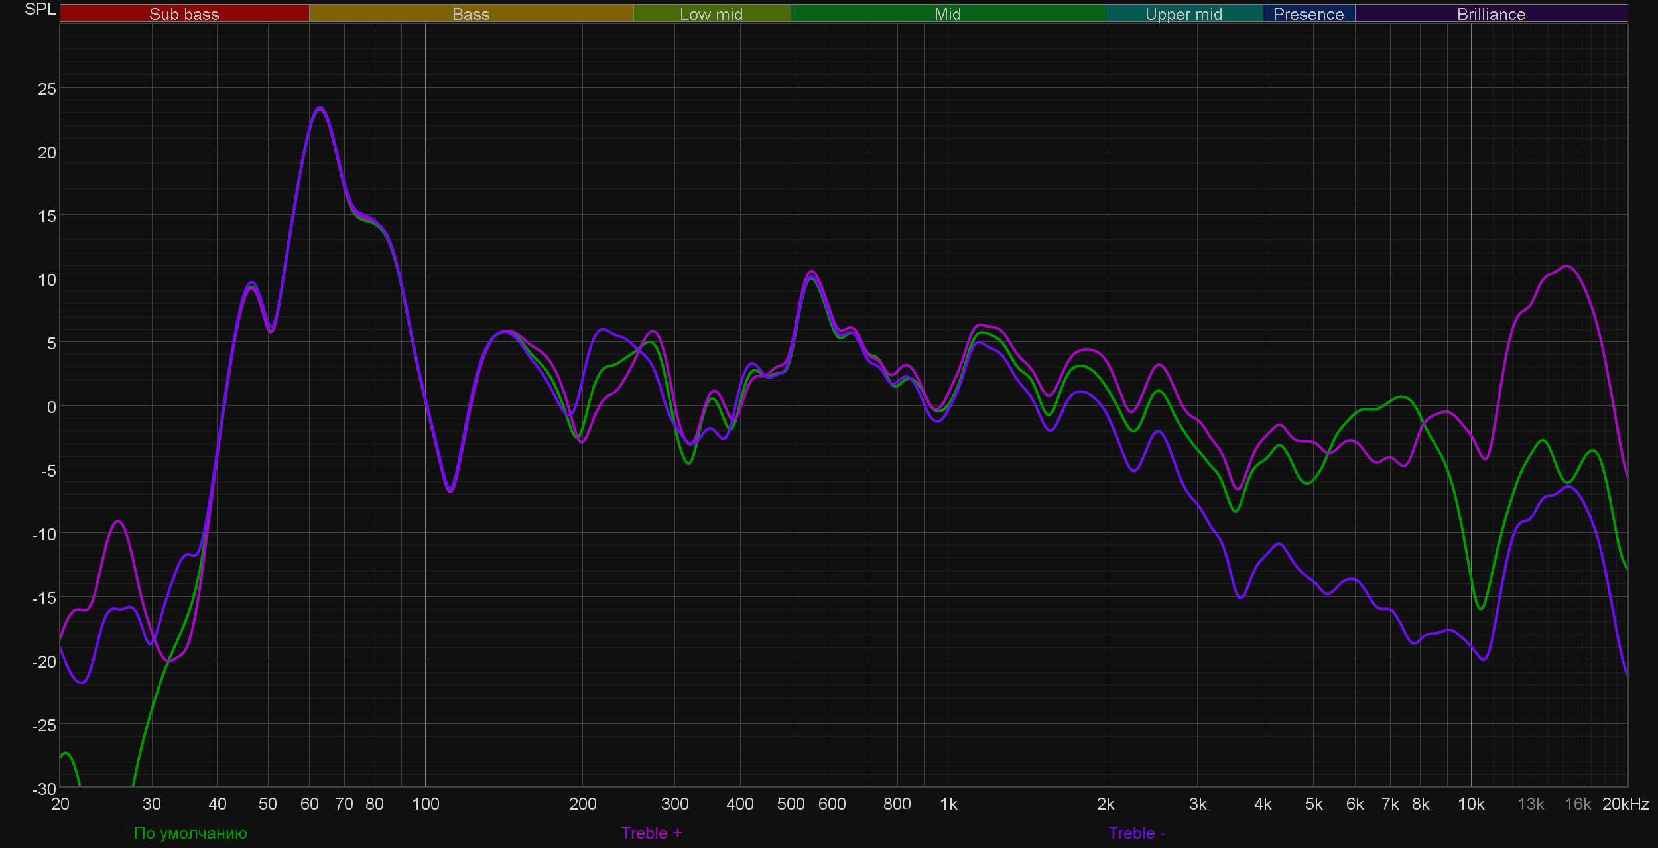Click the 0 dB level label
Screen dimensions: 1658x848
51,407
